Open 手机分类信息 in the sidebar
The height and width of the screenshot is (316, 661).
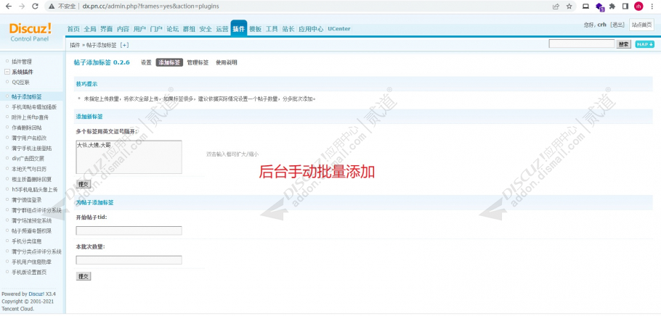[x=27, y=241]
